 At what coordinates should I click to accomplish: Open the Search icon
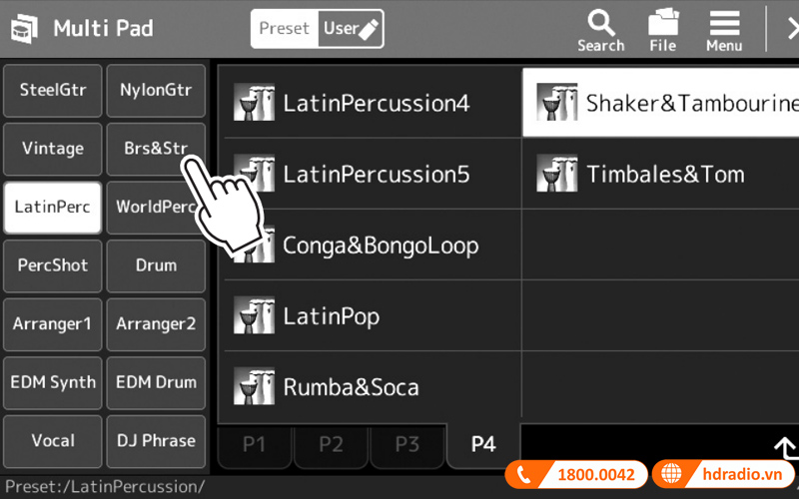tap(600, 30)
